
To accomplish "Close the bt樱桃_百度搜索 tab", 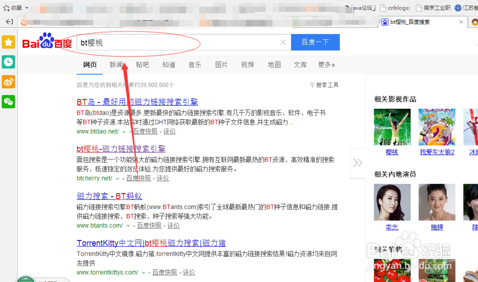I will tap(461, 22).
